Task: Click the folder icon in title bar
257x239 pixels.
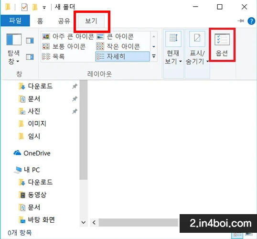Action: coord(8,7)
